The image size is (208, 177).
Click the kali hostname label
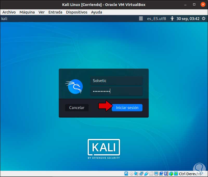[4, 18]
